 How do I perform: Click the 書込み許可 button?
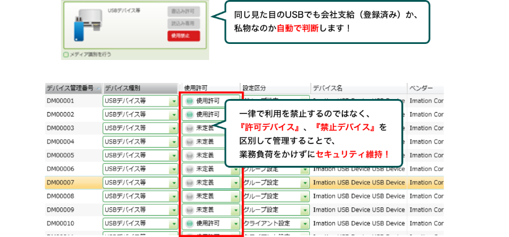184,11
